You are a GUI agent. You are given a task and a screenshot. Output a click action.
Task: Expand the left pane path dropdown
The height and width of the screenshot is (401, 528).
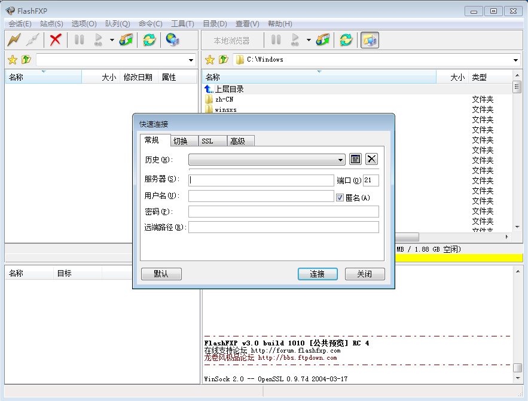point(191,60)
